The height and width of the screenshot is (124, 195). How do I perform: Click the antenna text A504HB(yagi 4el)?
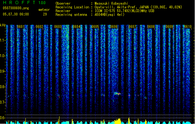pos(109,15)
